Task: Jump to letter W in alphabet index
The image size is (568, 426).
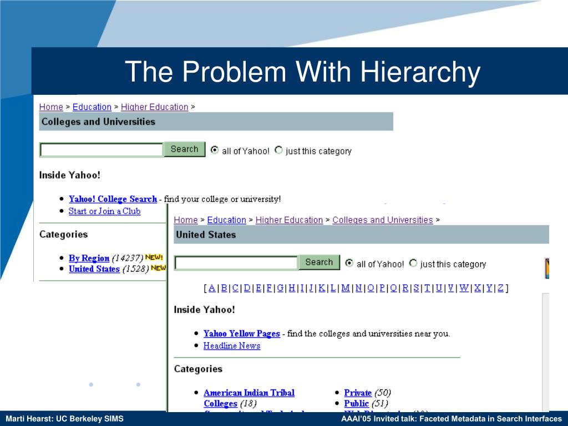Action: tap(464, 288)
